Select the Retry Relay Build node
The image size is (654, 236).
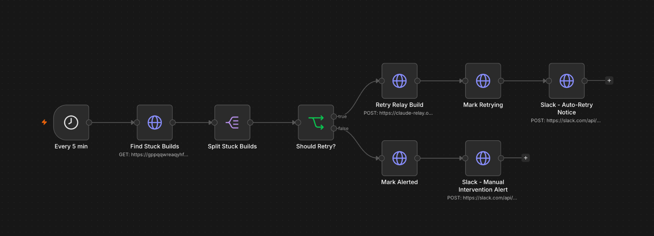click(x=400, y=81)
